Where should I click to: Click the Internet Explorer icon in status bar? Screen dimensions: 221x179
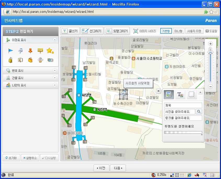point(189,175)
